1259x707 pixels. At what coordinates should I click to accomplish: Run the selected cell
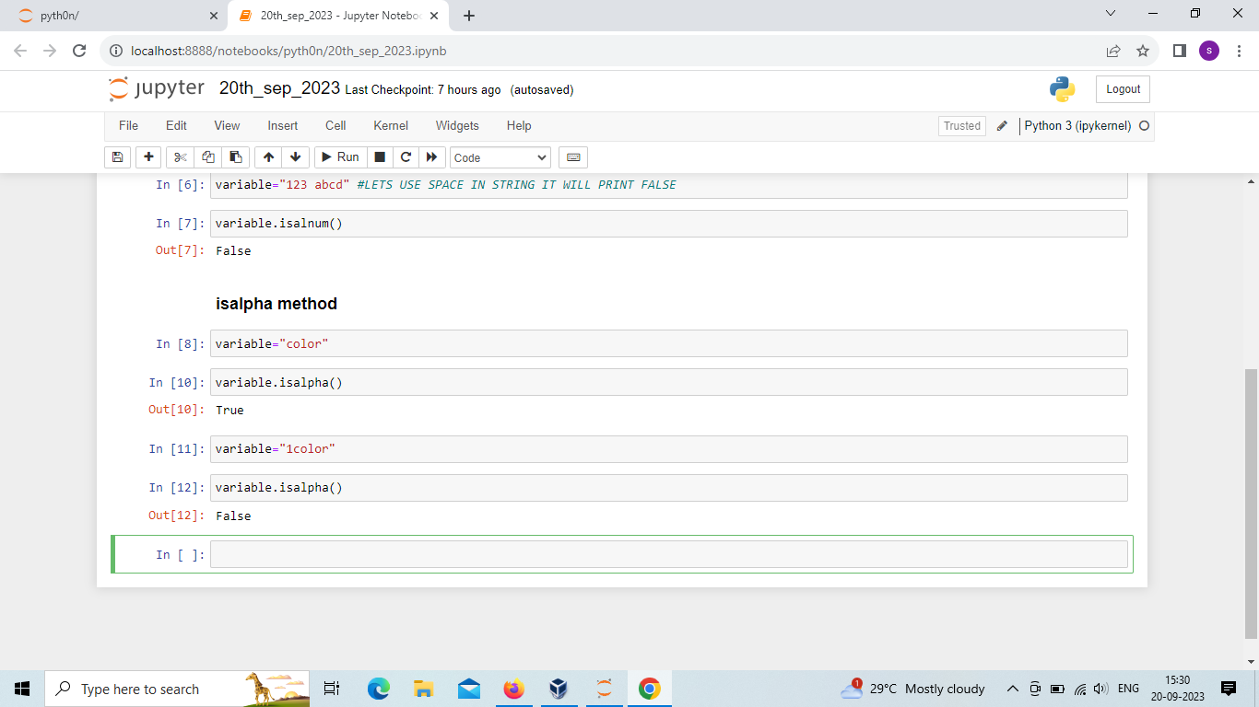point(340,156)
